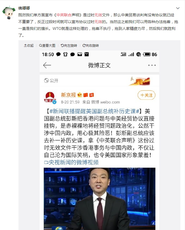
Task: Click the 中英联合 red keyword in post text
Action: point(64,15)
